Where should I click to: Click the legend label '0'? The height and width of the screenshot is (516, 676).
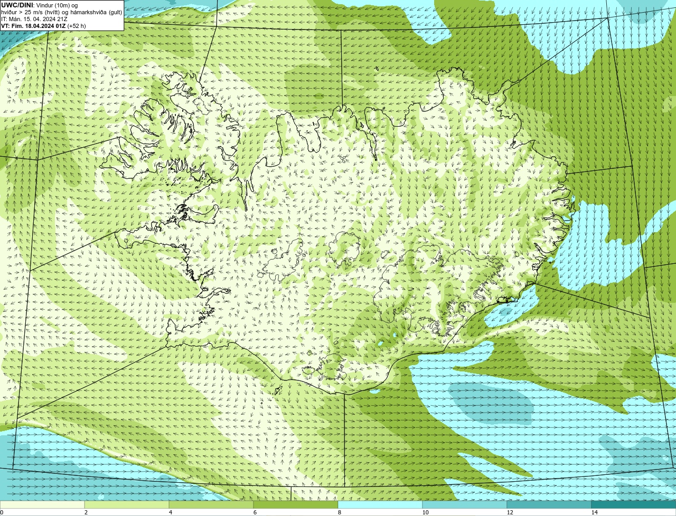[2, 512]
